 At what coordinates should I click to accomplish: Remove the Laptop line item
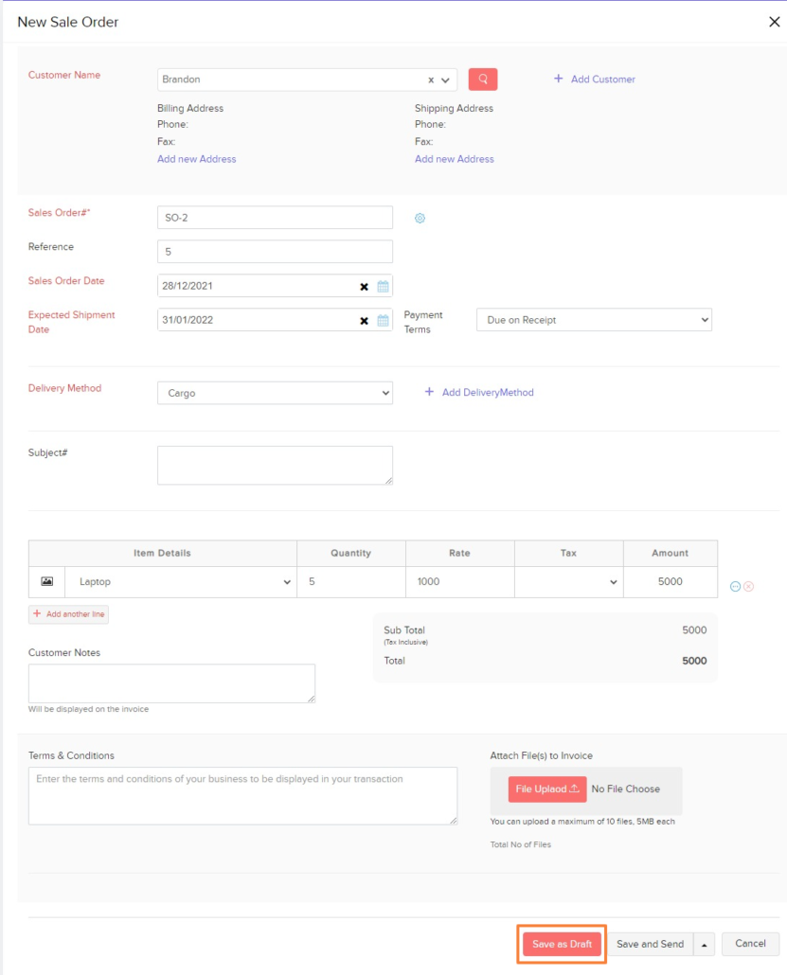pyautogui.click(x=748, y=586)
